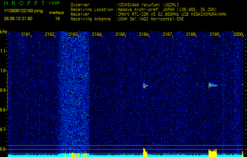Click the Receiving Location field label
Screen dimensions: 247x157
pos(92,9)
